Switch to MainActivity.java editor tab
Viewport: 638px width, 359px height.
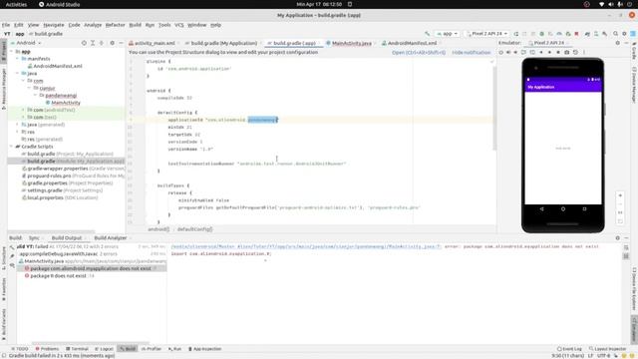tap(352, 43)
